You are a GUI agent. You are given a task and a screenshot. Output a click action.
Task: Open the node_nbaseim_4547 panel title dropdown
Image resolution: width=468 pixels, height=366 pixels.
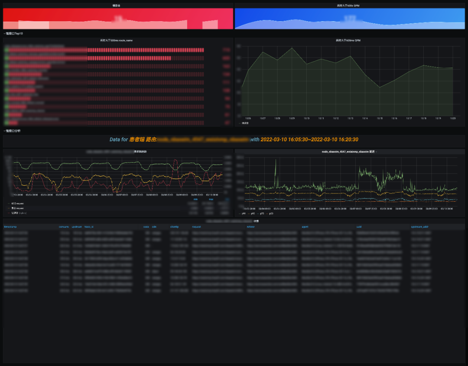(349, 152)
